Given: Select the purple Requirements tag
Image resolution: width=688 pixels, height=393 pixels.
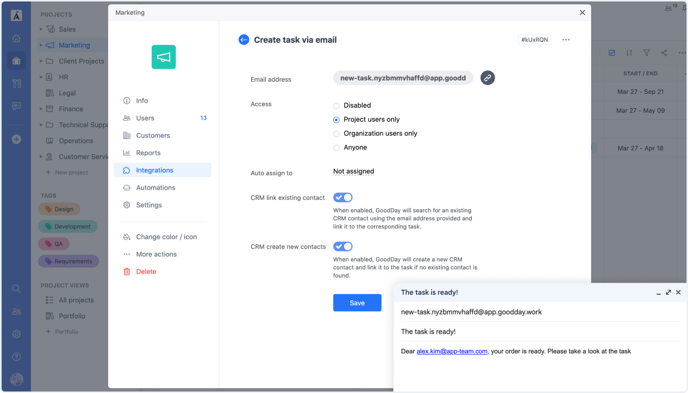Looking at the screenshot, I should click(x=68, y=261).
